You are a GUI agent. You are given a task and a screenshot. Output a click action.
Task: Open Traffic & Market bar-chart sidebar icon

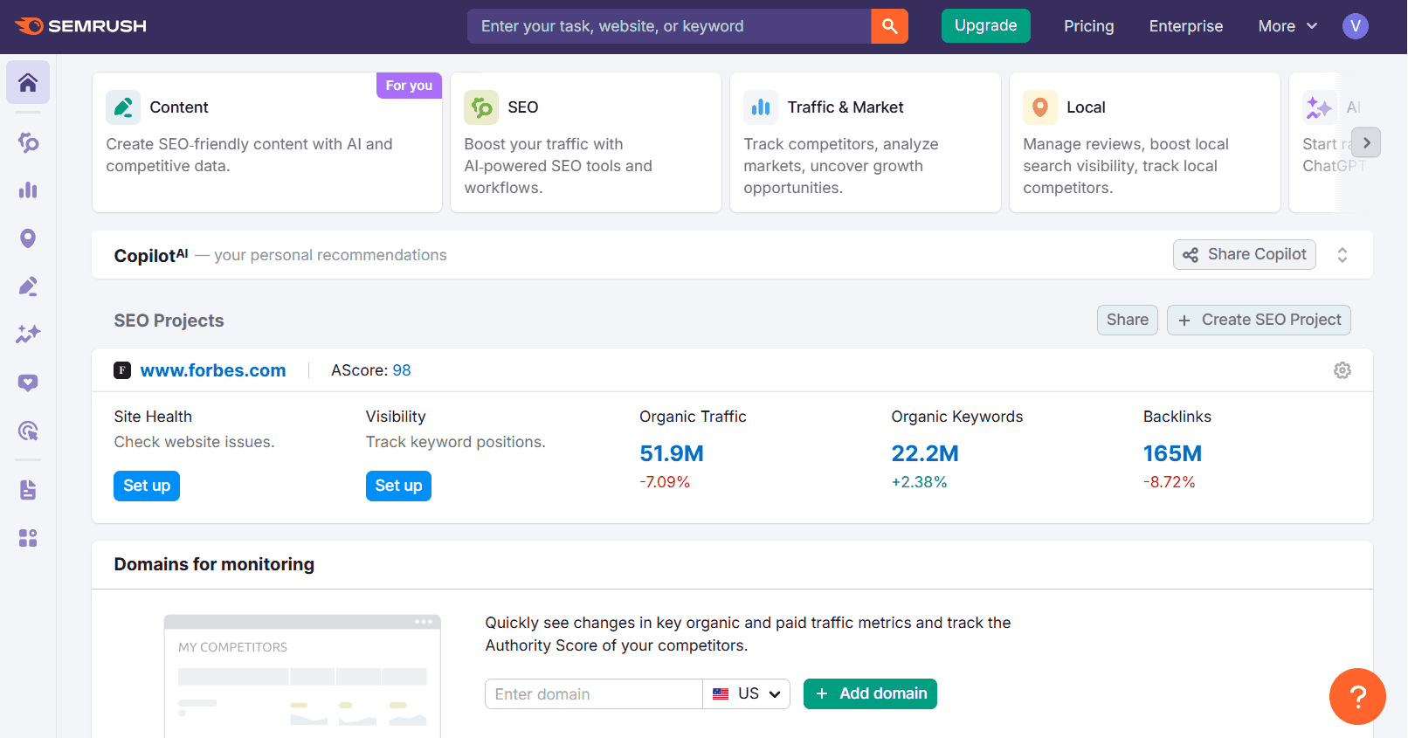(28, 190)
